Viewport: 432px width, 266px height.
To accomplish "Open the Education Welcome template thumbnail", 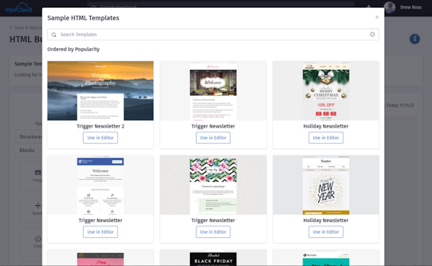I will coord(100,185).
